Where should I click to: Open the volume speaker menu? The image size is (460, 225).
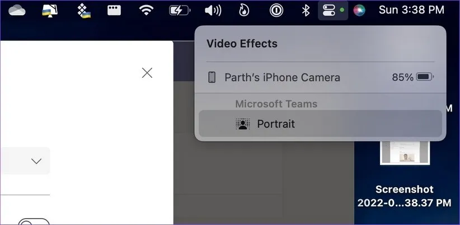click(213, 11)
